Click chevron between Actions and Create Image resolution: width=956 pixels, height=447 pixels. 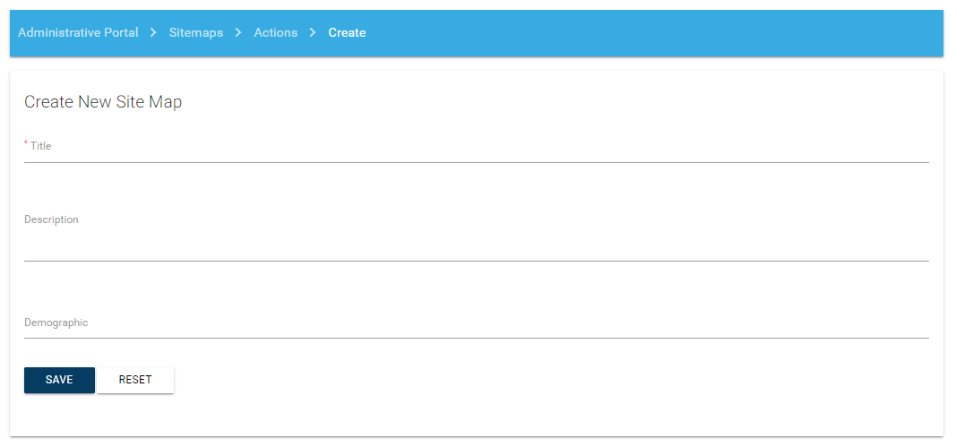tap(313, 32)
